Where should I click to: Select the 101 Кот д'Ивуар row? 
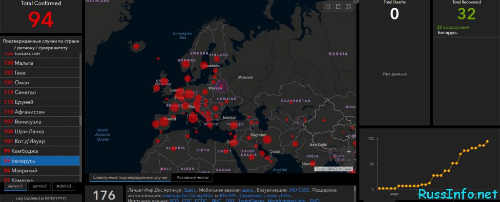point(40,141)
